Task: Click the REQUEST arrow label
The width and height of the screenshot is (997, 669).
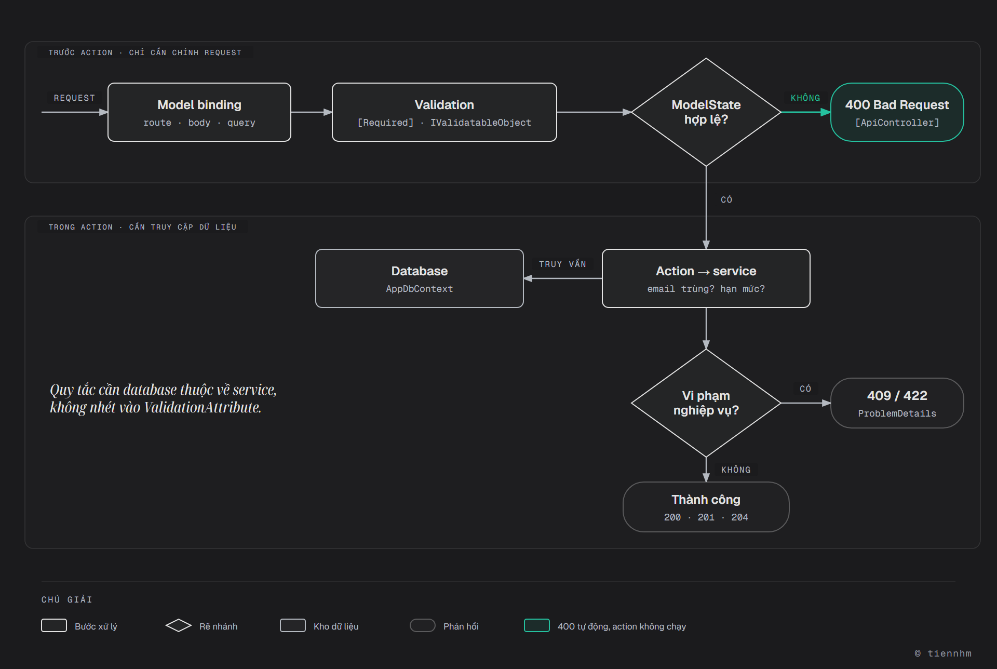Action: pos(74,98)
